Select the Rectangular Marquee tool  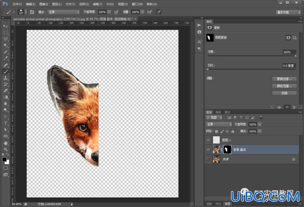(6, 33)
